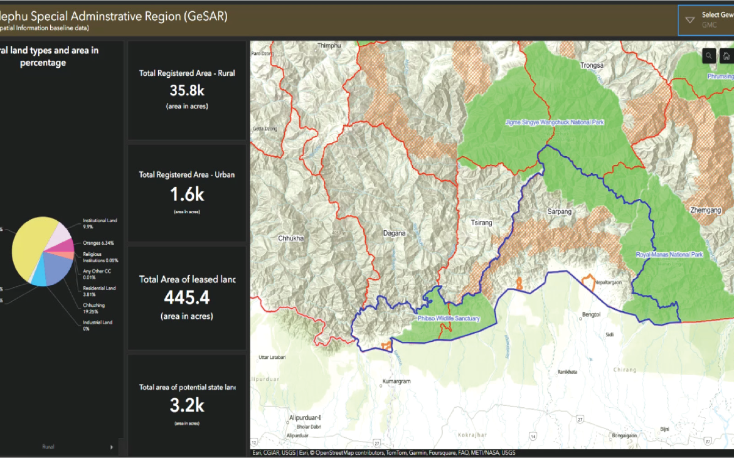The image size is (734, 458).
Task: Click the Phibso Wildlife Sanctuary label
Action: 449,318
